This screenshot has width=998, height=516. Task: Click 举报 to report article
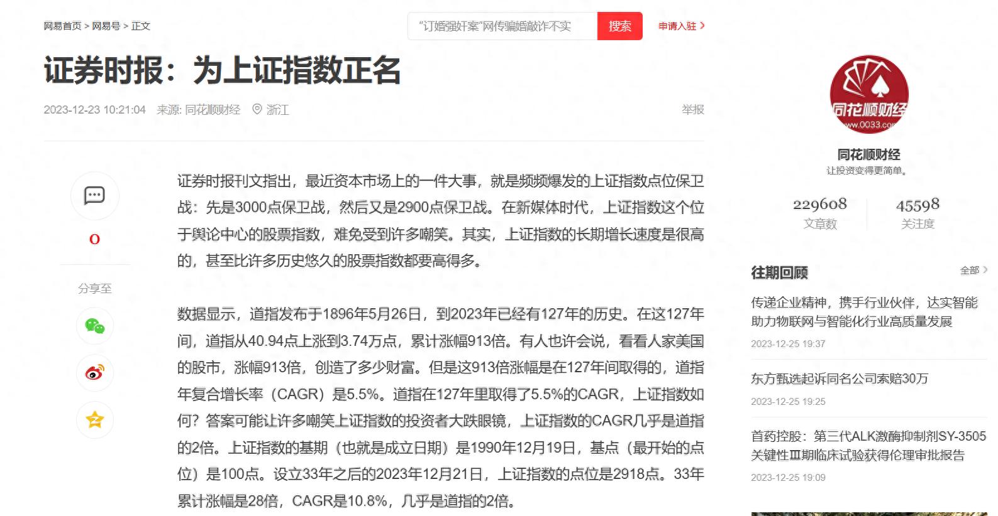point(692,109)
